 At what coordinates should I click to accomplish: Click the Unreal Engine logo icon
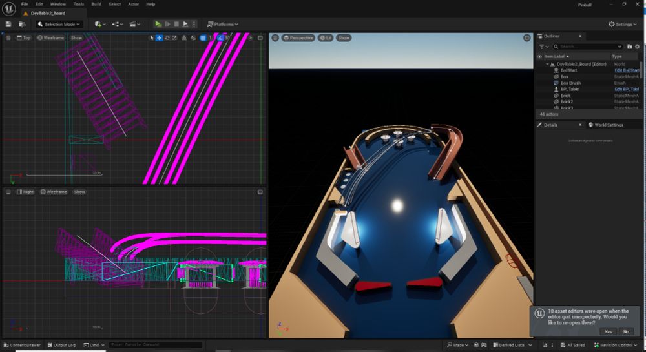tap(8, 8)
